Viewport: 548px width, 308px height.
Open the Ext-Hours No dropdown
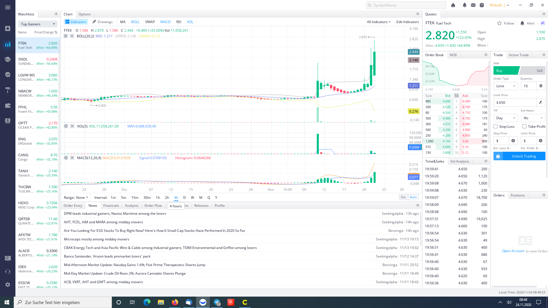[533, 118]
